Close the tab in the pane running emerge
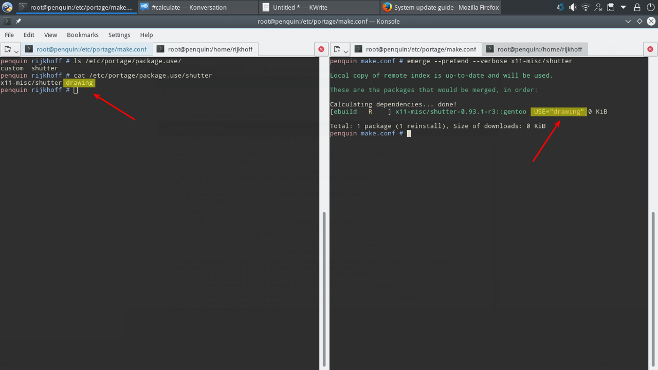 pos(650,49)
